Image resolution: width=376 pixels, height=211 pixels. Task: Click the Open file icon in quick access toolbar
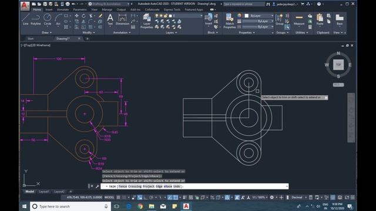click(39, 4)
